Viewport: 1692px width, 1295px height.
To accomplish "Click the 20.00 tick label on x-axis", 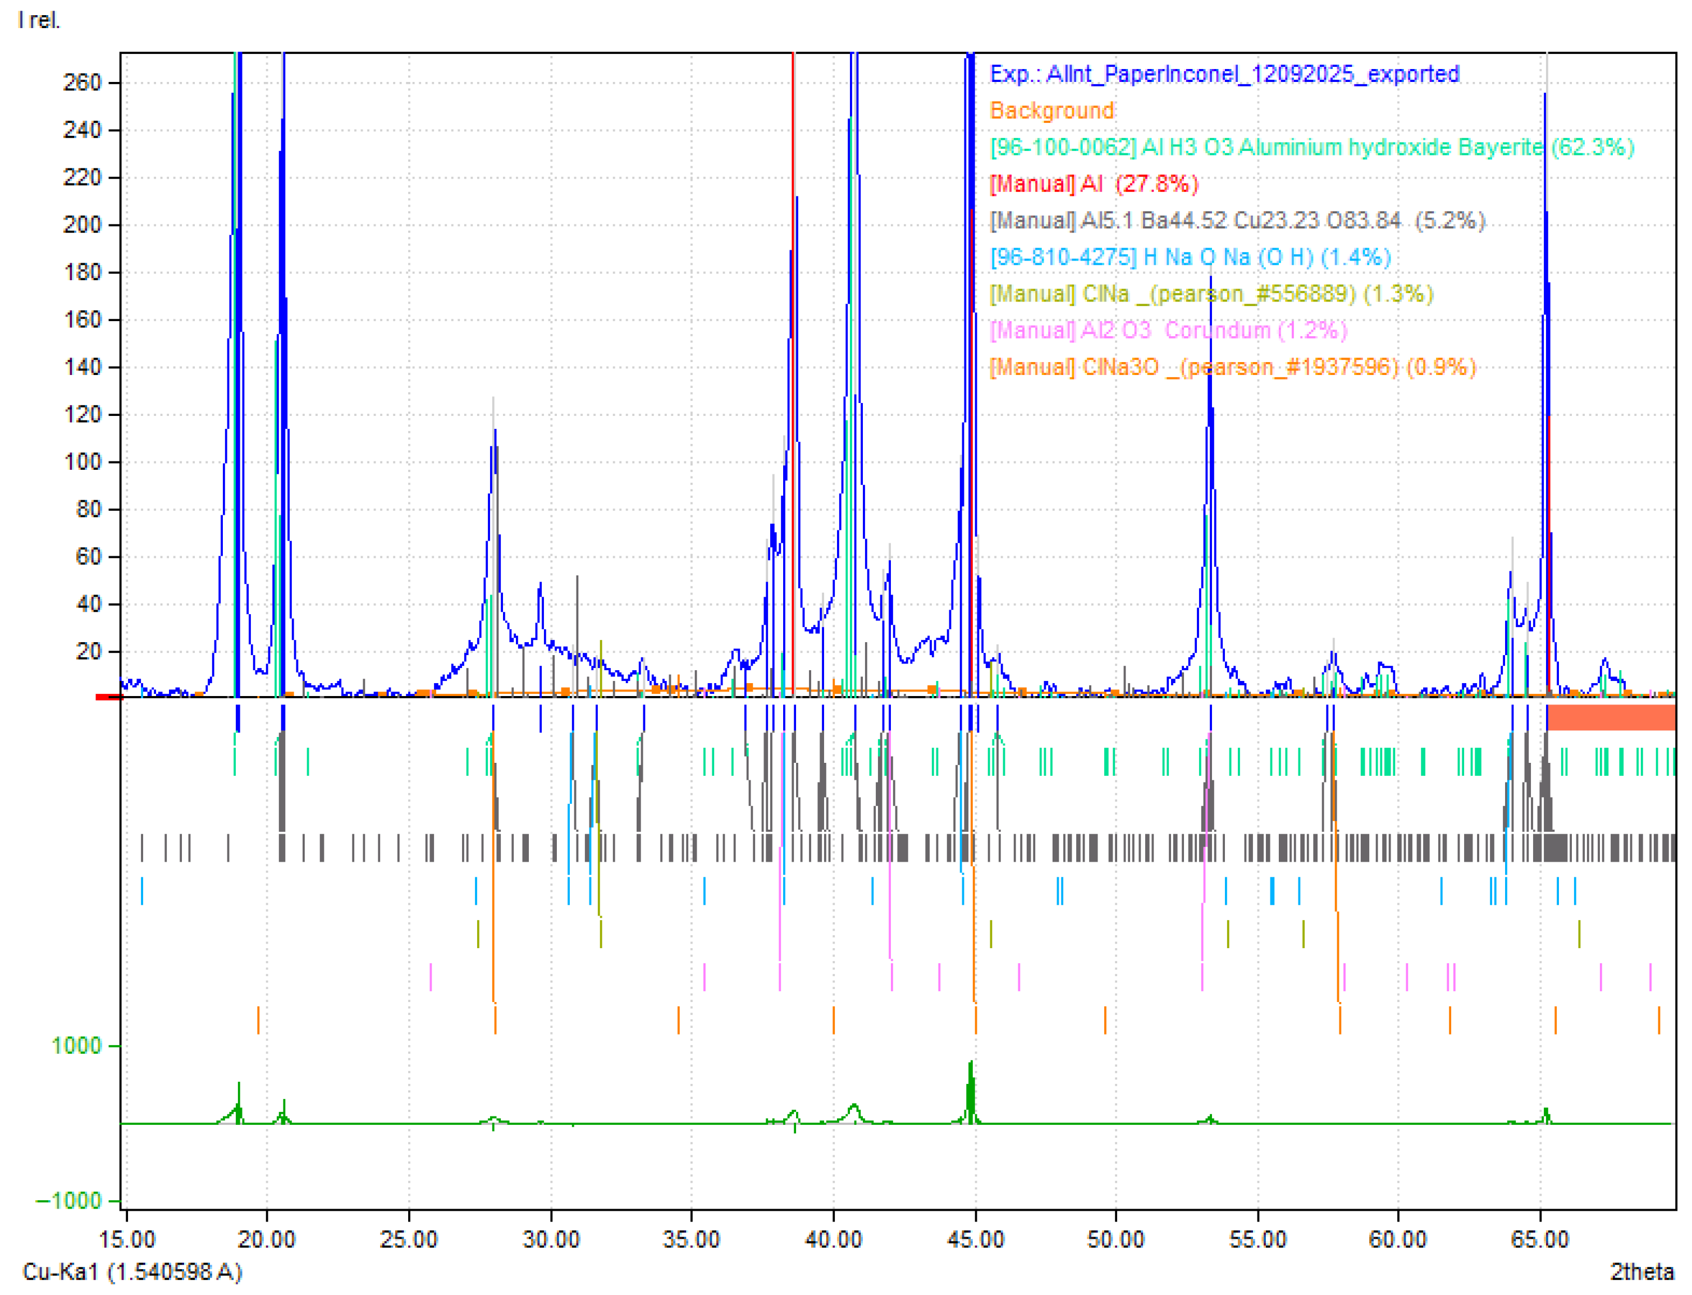I will pyautogui.click(x=266, y=1239).
